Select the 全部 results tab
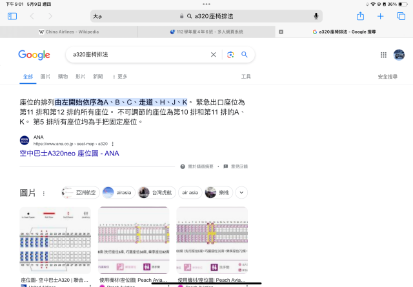The height and width of the screenshot is (287, 413). pyautogui.click(x=28, y=77)
